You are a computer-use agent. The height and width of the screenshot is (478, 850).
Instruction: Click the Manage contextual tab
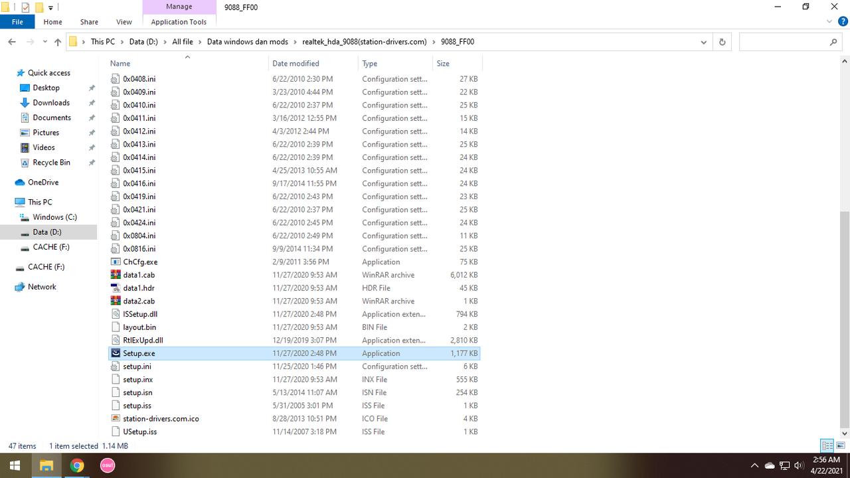click(x=179, y=7)
